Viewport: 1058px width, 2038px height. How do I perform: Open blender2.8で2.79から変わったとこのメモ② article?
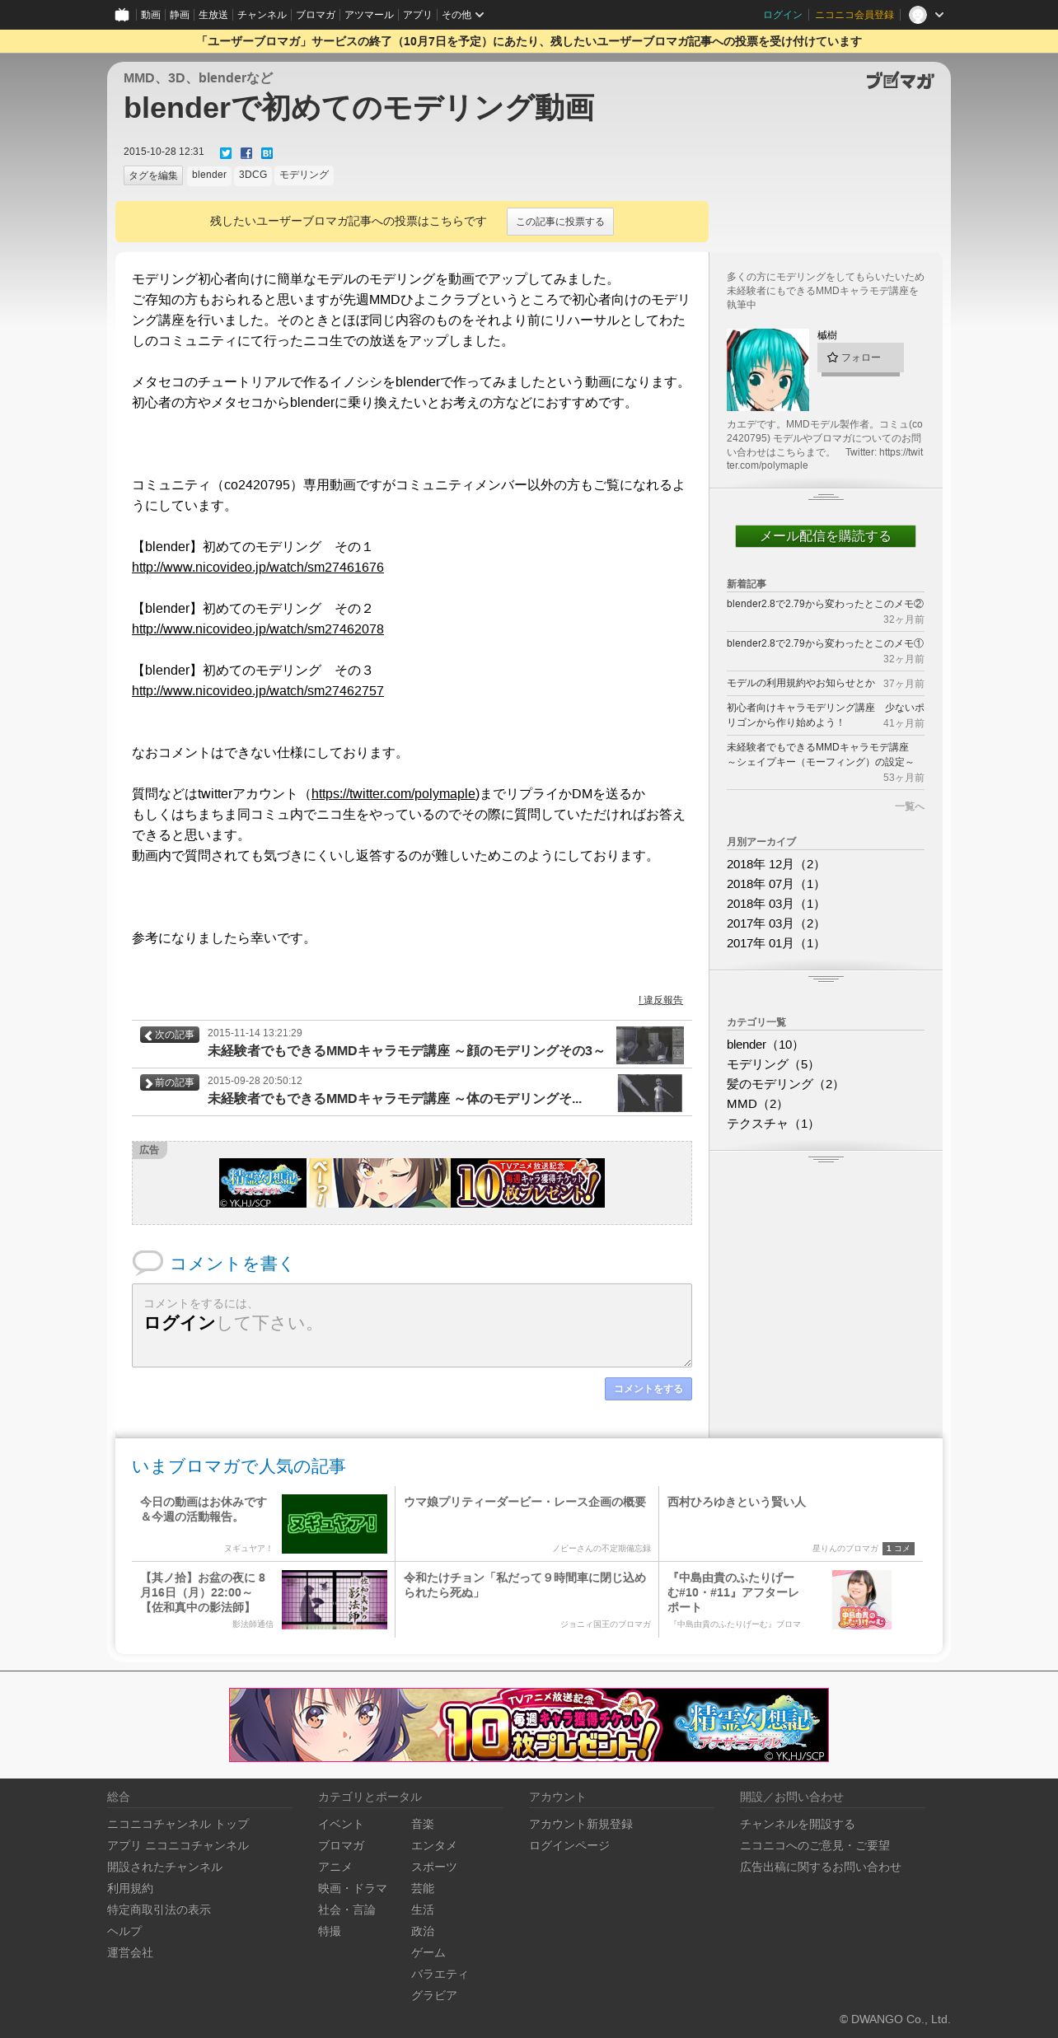[825, 604]
